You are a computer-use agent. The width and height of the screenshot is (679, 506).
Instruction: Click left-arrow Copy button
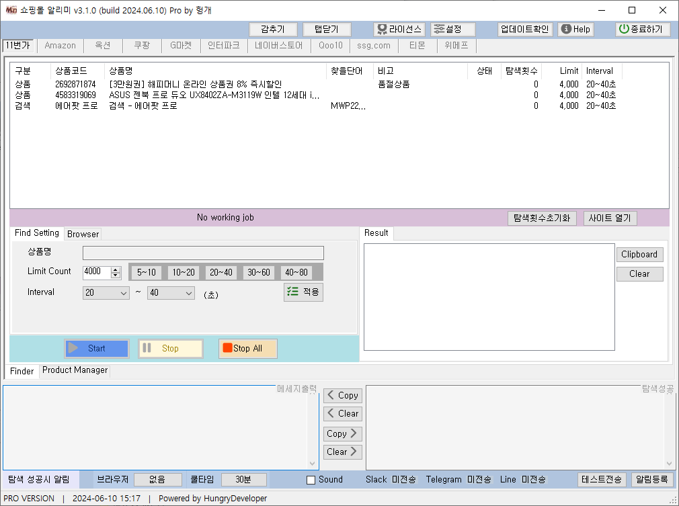point(343,395)
